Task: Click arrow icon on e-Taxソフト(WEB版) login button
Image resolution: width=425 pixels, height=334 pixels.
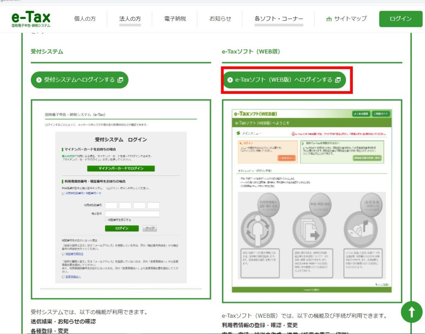Action: [230, 80]
